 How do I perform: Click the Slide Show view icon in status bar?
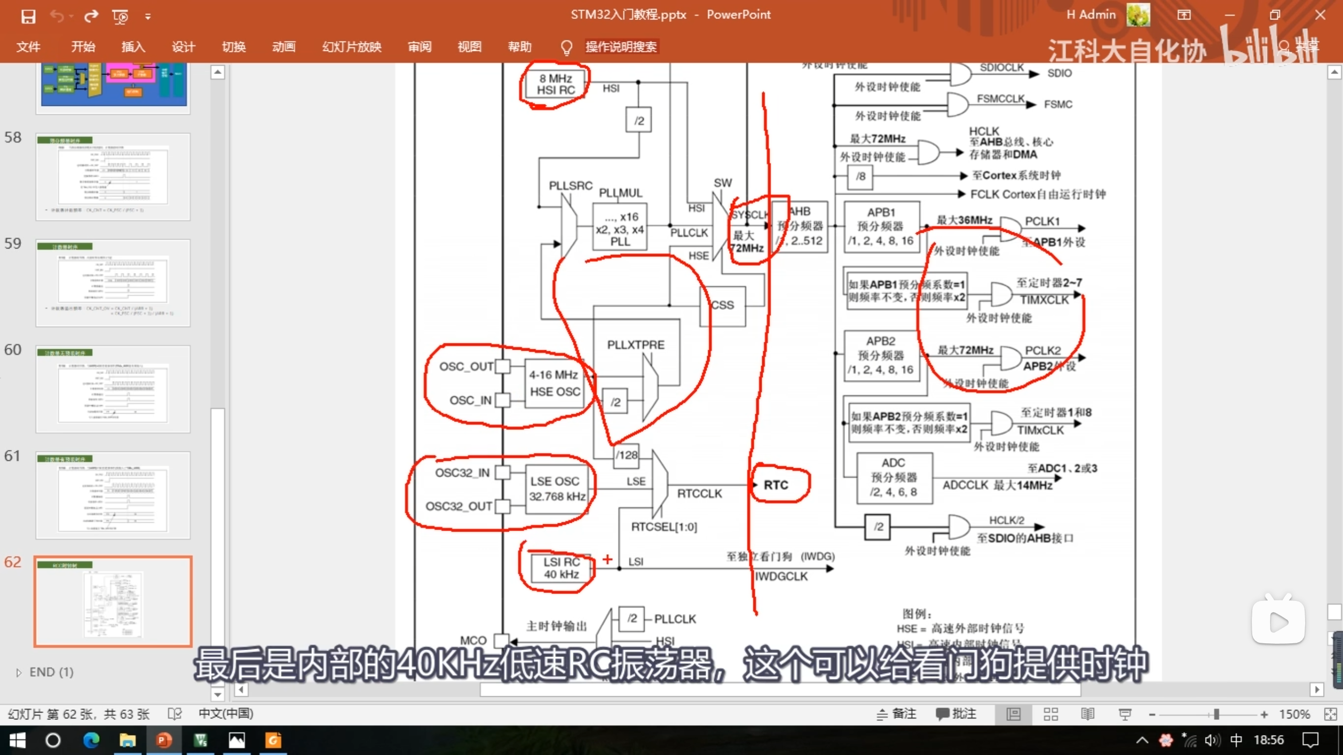(1125, 714)
